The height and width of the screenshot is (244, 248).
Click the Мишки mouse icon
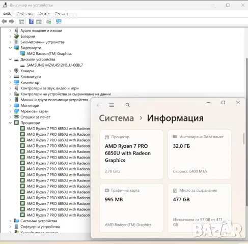tap(16, 100)
